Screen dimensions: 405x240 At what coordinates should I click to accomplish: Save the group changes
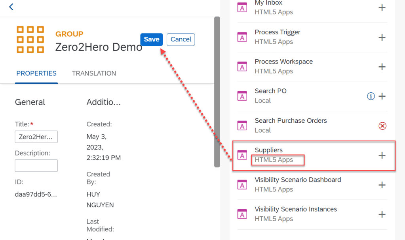coord(151,39)
